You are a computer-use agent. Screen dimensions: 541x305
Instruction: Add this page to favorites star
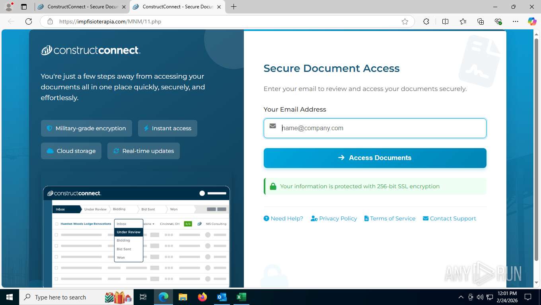405,21
